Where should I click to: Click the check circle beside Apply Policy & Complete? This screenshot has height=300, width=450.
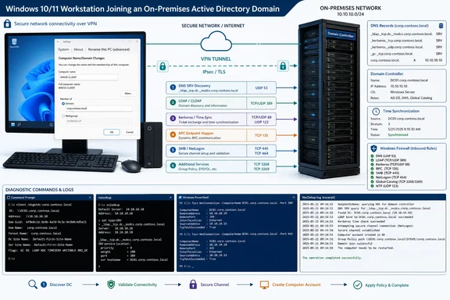(x=357, y=285)
